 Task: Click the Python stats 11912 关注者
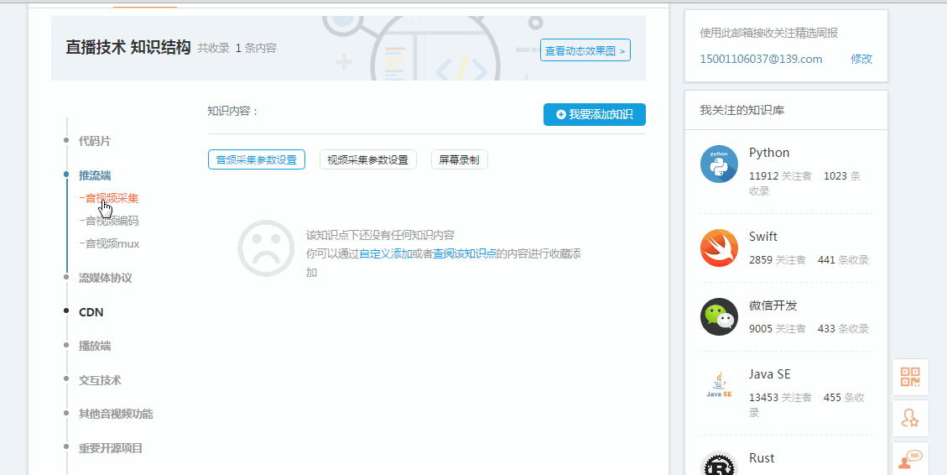coord(780,176)
